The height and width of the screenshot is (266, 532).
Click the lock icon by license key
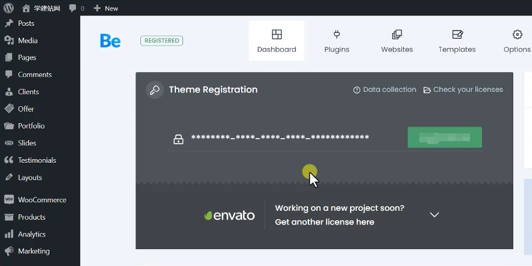pyautogui.click(x=178, y=139)
